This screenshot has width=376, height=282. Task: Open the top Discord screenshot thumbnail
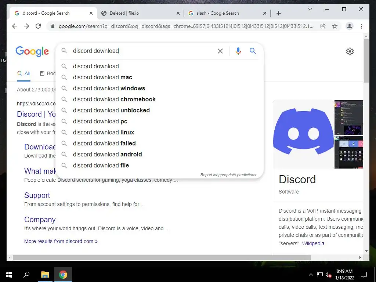click(x=349, y=118)
